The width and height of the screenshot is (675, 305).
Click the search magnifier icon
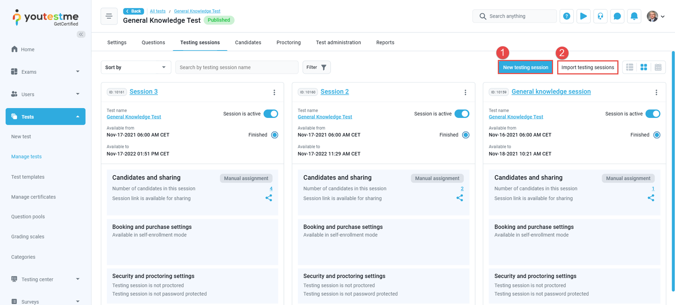483,16
